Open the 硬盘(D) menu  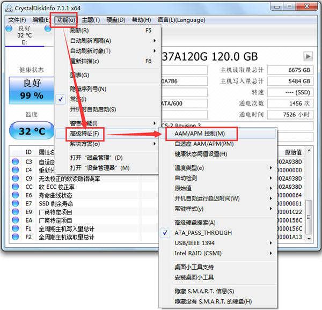[x=116, y=20]
